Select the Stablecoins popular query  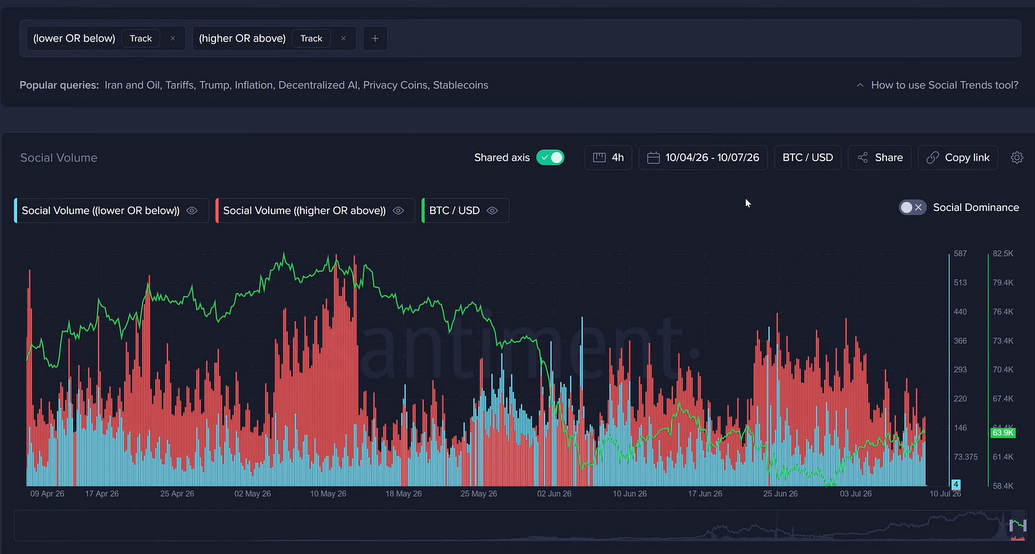(x=461, y=85)
